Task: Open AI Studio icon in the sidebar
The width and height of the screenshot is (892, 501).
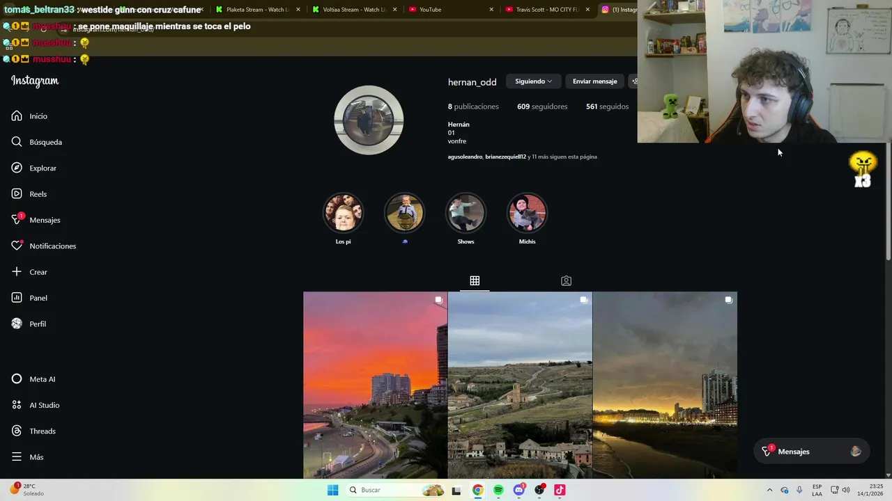Action: (x=17, y=405)
